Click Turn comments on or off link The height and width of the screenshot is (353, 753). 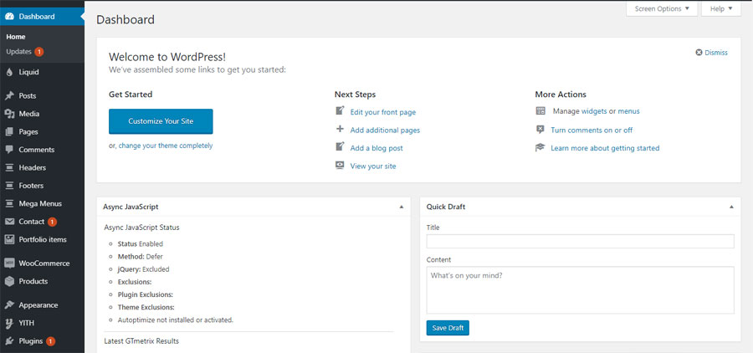592,130
